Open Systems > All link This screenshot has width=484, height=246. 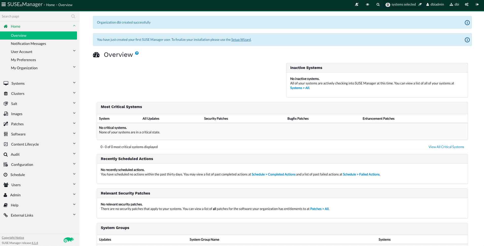pyautogui.click(x=300, y=88)
